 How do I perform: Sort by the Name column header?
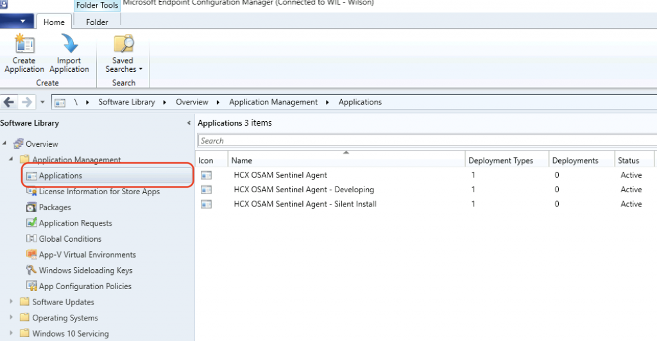(346, 160)
